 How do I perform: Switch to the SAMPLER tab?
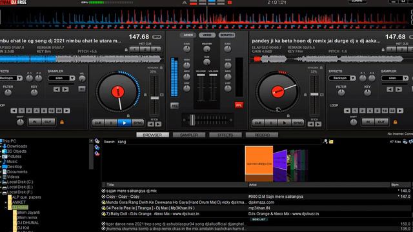[x=189, y=135]
